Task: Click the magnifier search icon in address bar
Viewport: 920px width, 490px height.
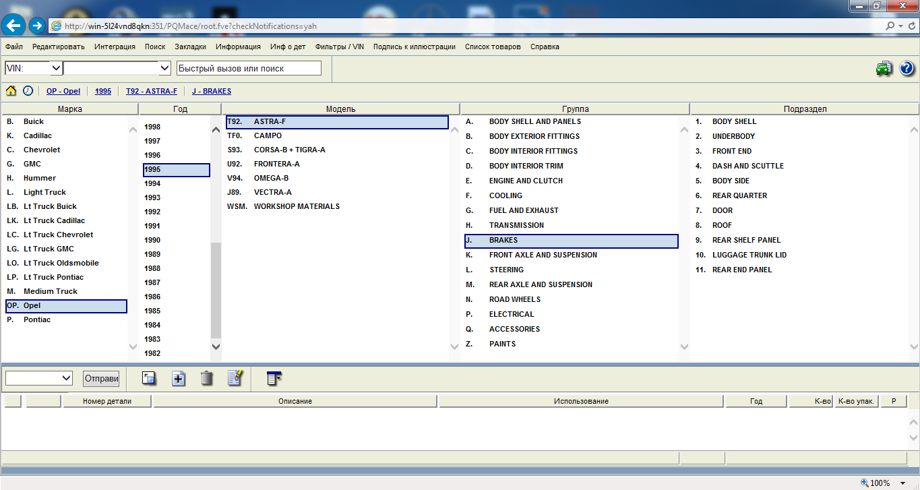Action: coord(891,26)
